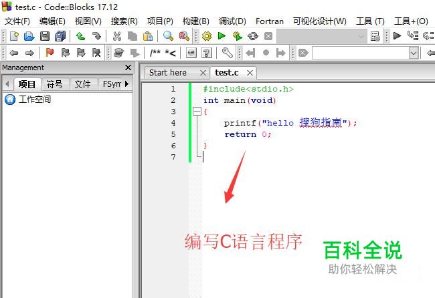Open the wrench settings icon

coord(228,53)
